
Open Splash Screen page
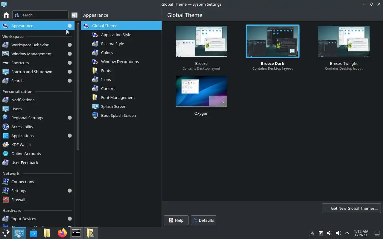coord(121,106)
